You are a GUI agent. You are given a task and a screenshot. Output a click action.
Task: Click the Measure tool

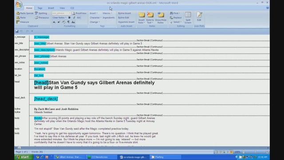pos(23,22)
